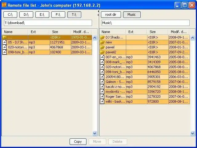The width and height of the screenshot is (197, 148).
Task: Select the 102400 size cell
Action: [60, 52]
